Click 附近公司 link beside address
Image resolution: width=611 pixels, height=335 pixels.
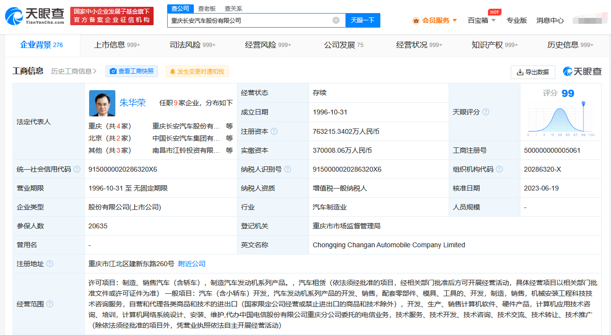[x=192, y=264]
